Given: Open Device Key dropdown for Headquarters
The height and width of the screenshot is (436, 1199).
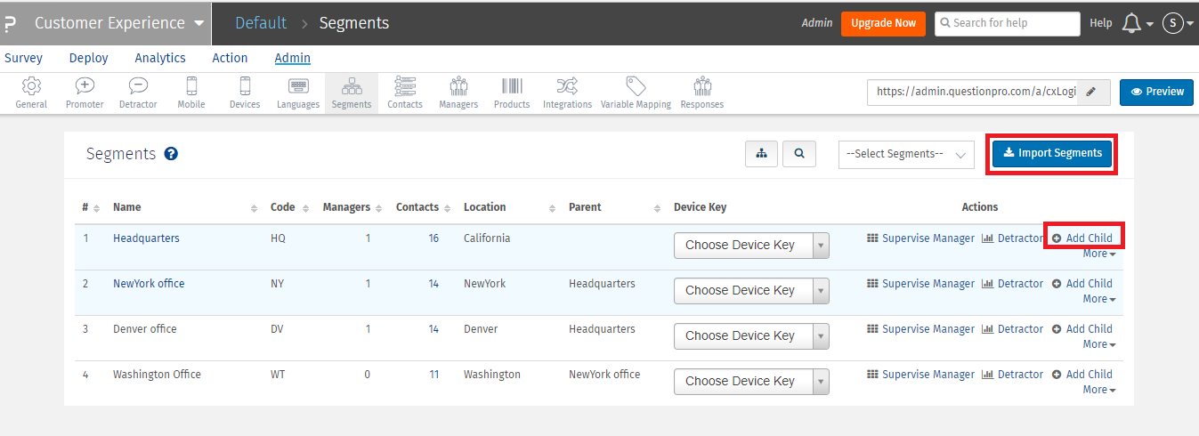Looking at the screenshot, I should click(x=751, y=245).
